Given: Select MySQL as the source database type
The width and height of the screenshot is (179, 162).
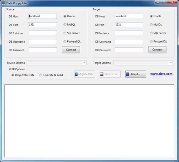Looking at the screenshot, I should 65,25.
